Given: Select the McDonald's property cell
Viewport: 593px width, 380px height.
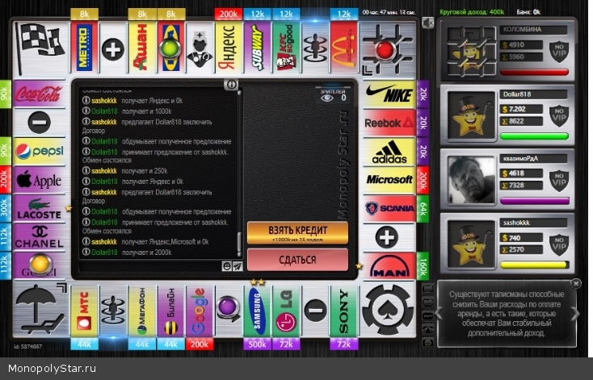Looking at the screenshot, I should point(344,48).
